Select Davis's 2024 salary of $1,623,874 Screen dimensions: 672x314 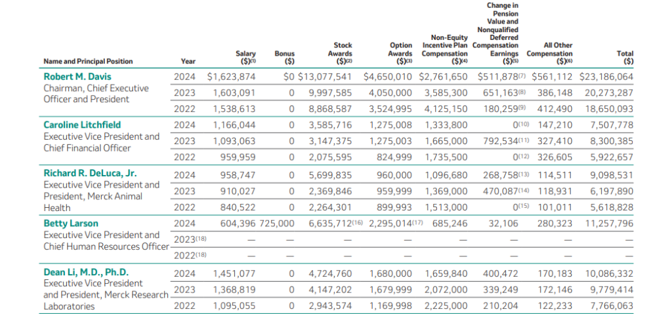[x=231, y=77]
